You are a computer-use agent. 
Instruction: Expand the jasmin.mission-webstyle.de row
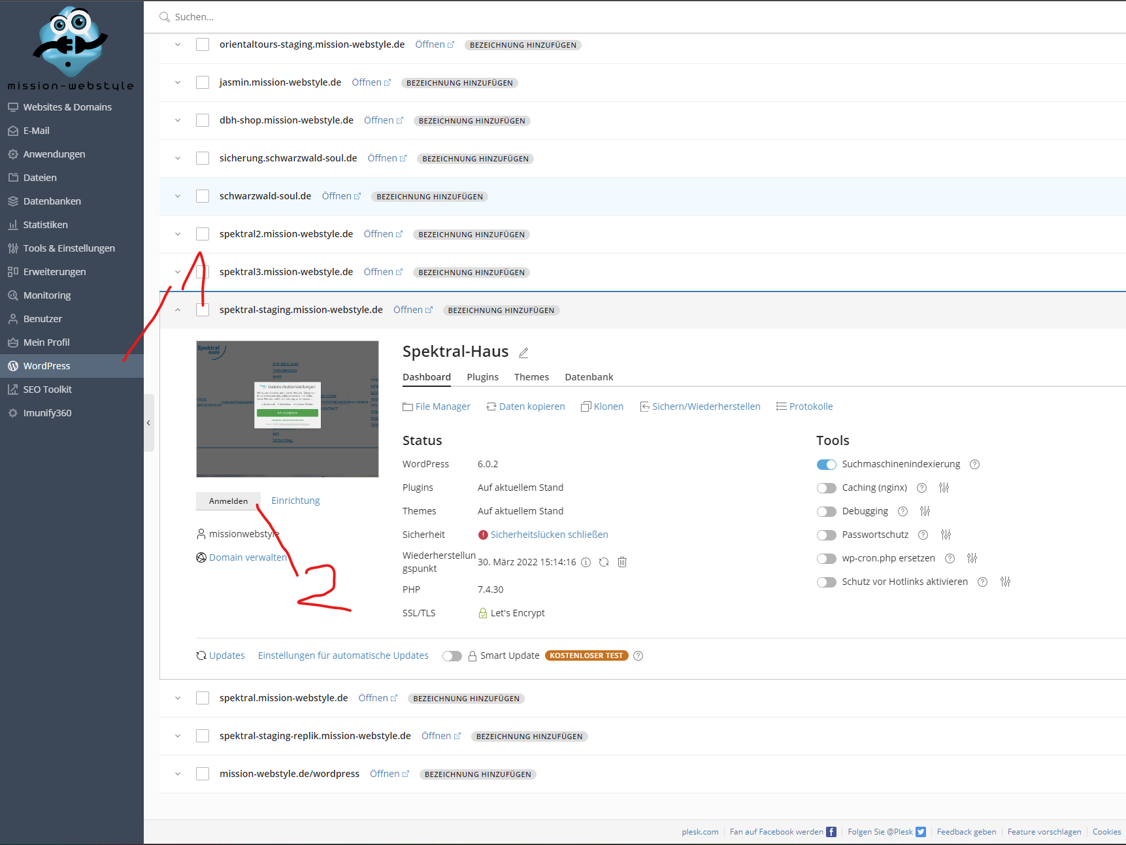coord(178,82)
